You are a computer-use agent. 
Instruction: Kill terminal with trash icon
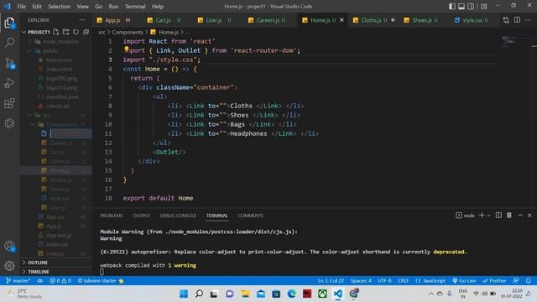[509, 215]
